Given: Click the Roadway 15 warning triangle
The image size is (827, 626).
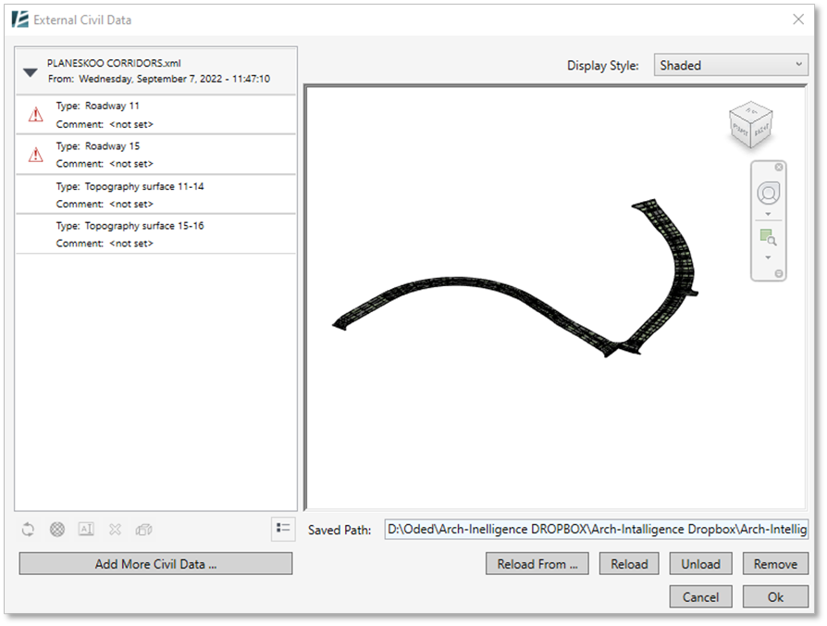Looking at the screenshot, I should click(36, 154).
